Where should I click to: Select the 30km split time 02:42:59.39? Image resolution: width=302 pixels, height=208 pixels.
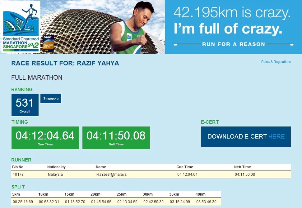[x=154, y=202]
